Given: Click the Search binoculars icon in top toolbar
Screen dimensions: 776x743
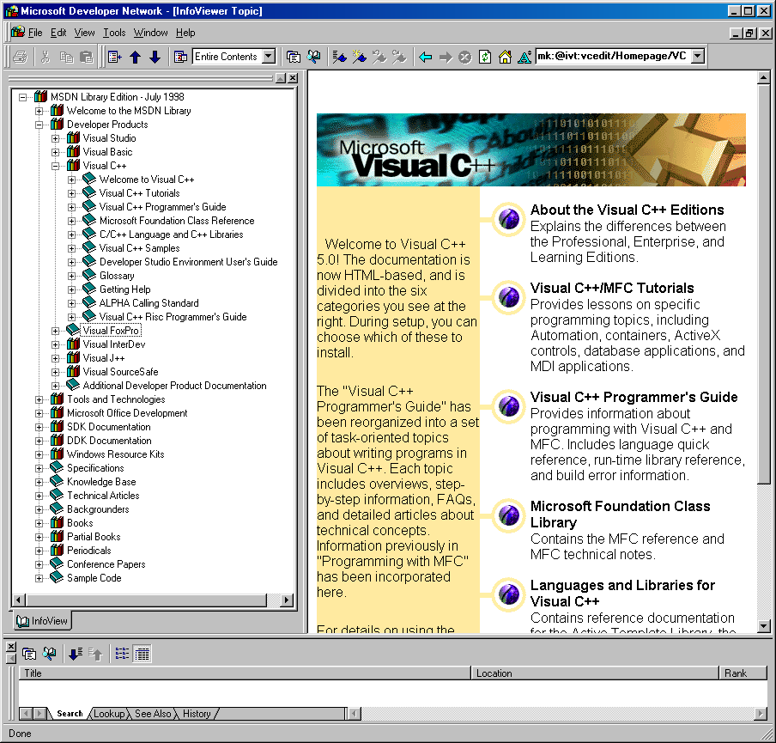Looking at the screenshot, I should 314,57.
